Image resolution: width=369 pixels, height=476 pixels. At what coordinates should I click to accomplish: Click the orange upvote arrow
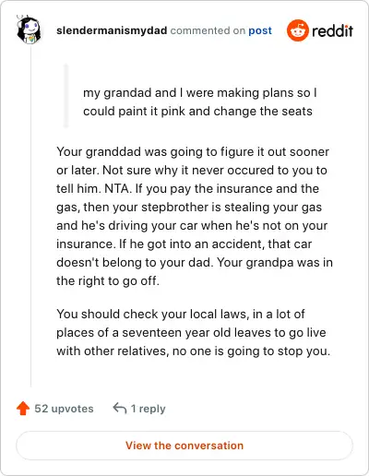23,409
